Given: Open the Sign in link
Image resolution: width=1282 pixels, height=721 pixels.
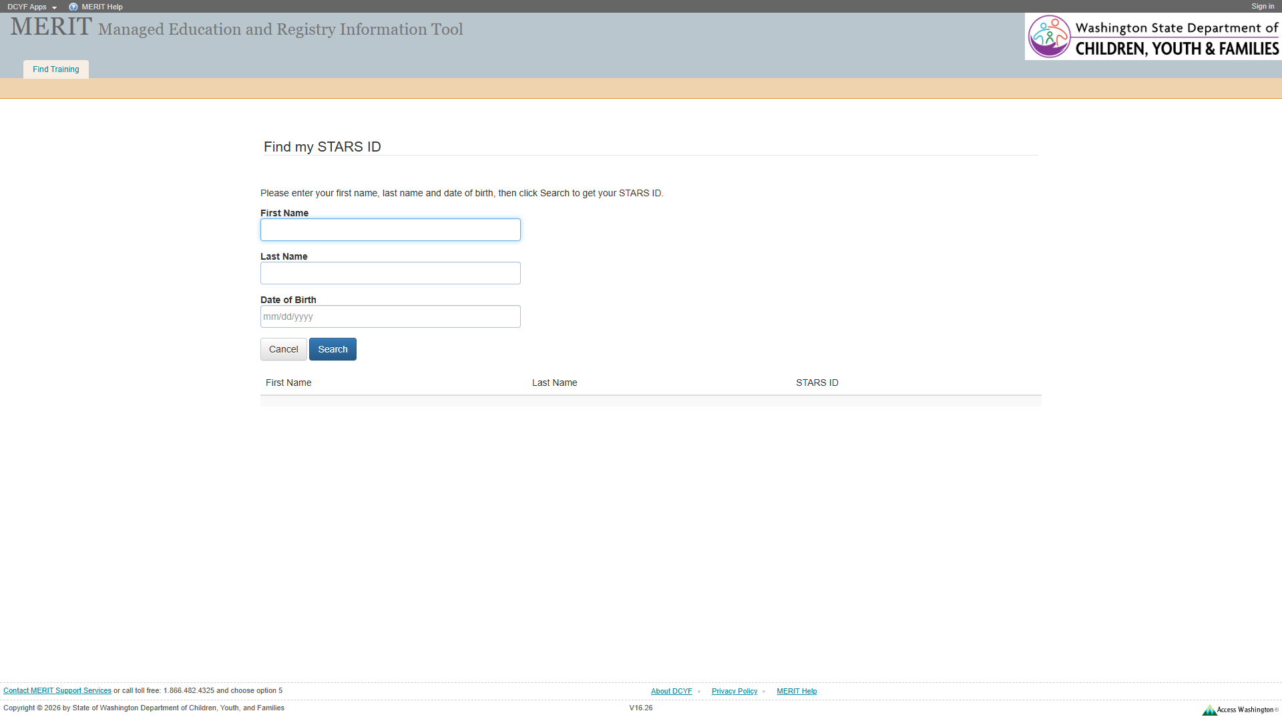Looking at the screenshot, I should 1262,6.
